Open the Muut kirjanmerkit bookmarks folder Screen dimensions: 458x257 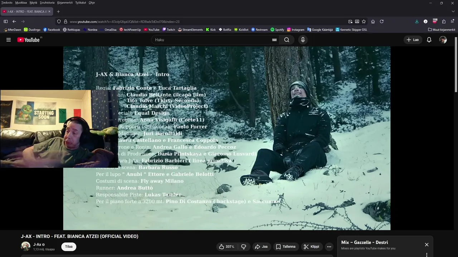point(442,30)
